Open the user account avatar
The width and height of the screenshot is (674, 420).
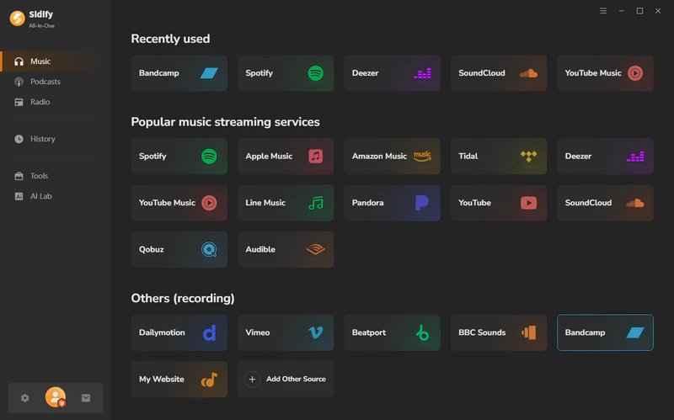(x=56, y=397)
